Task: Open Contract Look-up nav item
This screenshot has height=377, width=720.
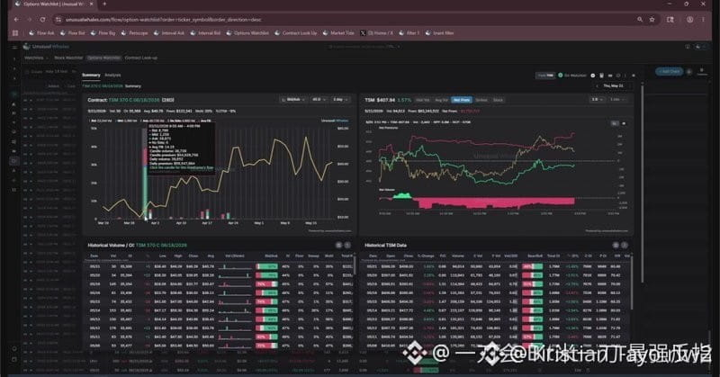Action: coord(141,58)
